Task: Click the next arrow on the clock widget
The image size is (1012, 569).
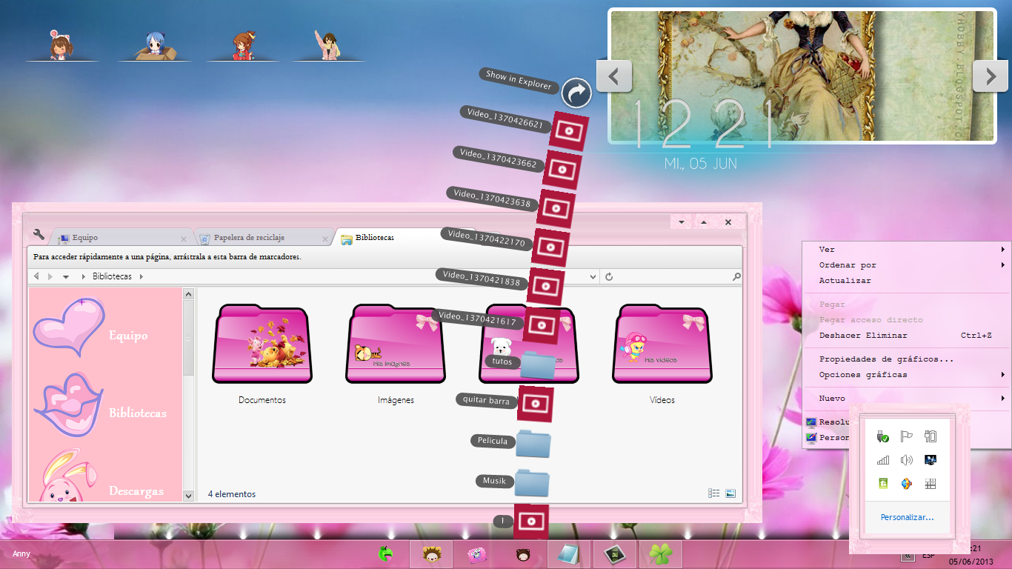Action: point(991,76)
